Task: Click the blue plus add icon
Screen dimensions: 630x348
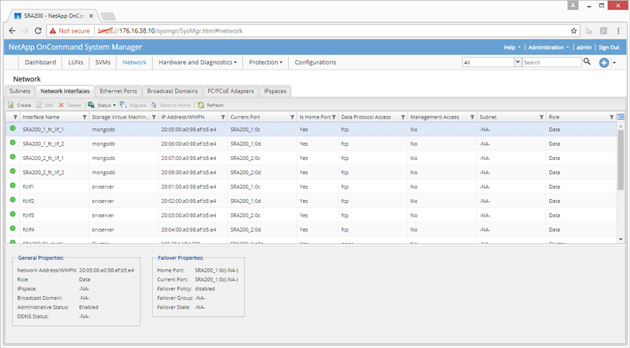Action: 604,63
